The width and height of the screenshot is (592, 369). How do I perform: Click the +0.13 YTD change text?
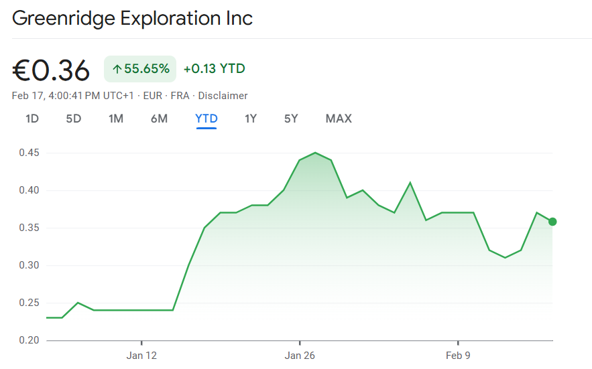coord(214,68)
